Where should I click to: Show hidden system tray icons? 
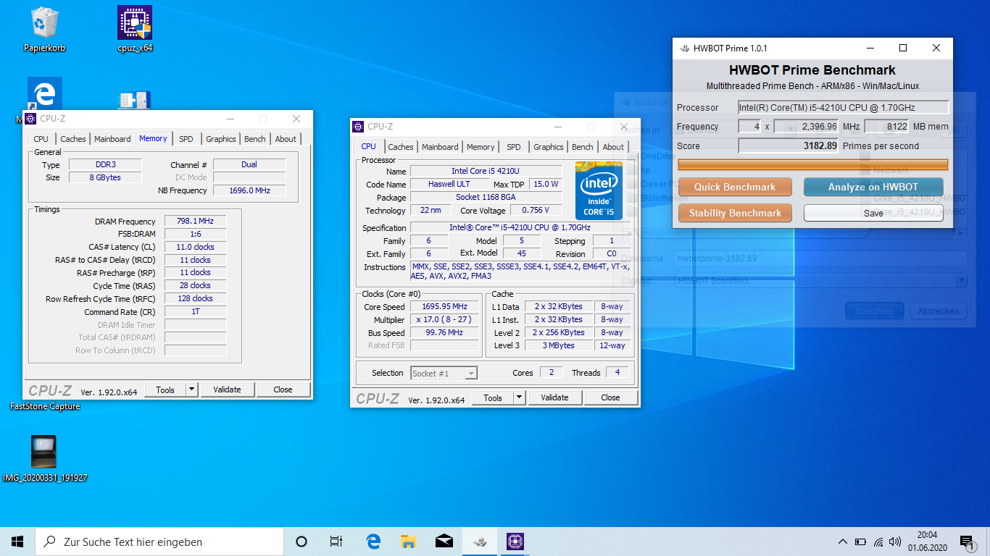point(843,542)
